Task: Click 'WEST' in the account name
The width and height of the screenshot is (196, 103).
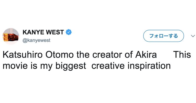Action: point(55,32)
